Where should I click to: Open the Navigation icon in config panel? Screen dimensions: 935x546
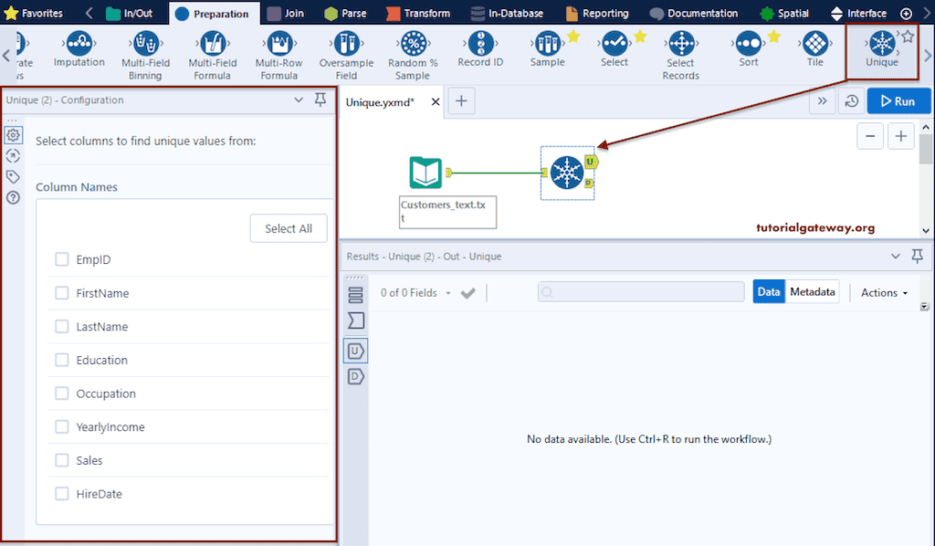tap(13, 156)
